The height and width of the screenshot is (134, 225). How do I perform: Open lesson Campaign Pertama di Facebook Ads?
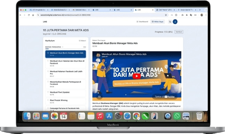(65, 109)
